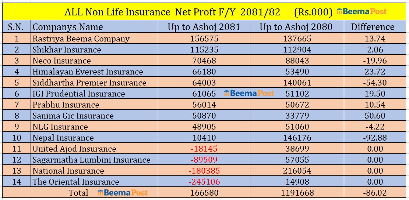The height and width of the screenshot is (200, 409).
Task: Click the 'Up to Ashoj 2080' column header
Action: click(296, 27)
